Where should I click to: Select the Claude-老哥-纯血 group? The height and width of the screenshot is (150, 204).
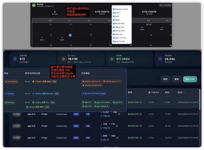click(44, 82)
